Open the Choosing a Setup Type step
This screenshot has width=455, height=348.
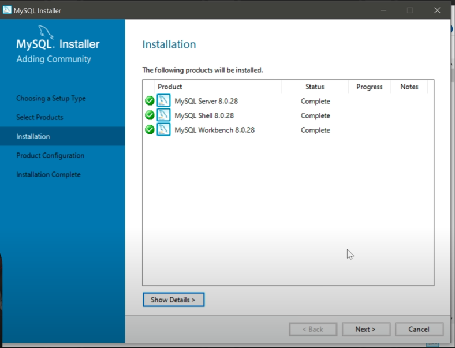coord(51,98)
